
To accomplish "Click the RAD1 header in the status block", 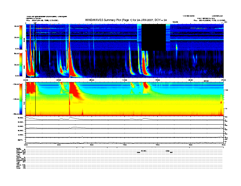I will pos(18,156).
